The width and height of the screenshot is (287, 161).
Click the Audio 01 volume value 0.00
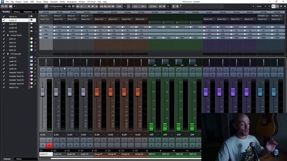(x=43, y=135)
